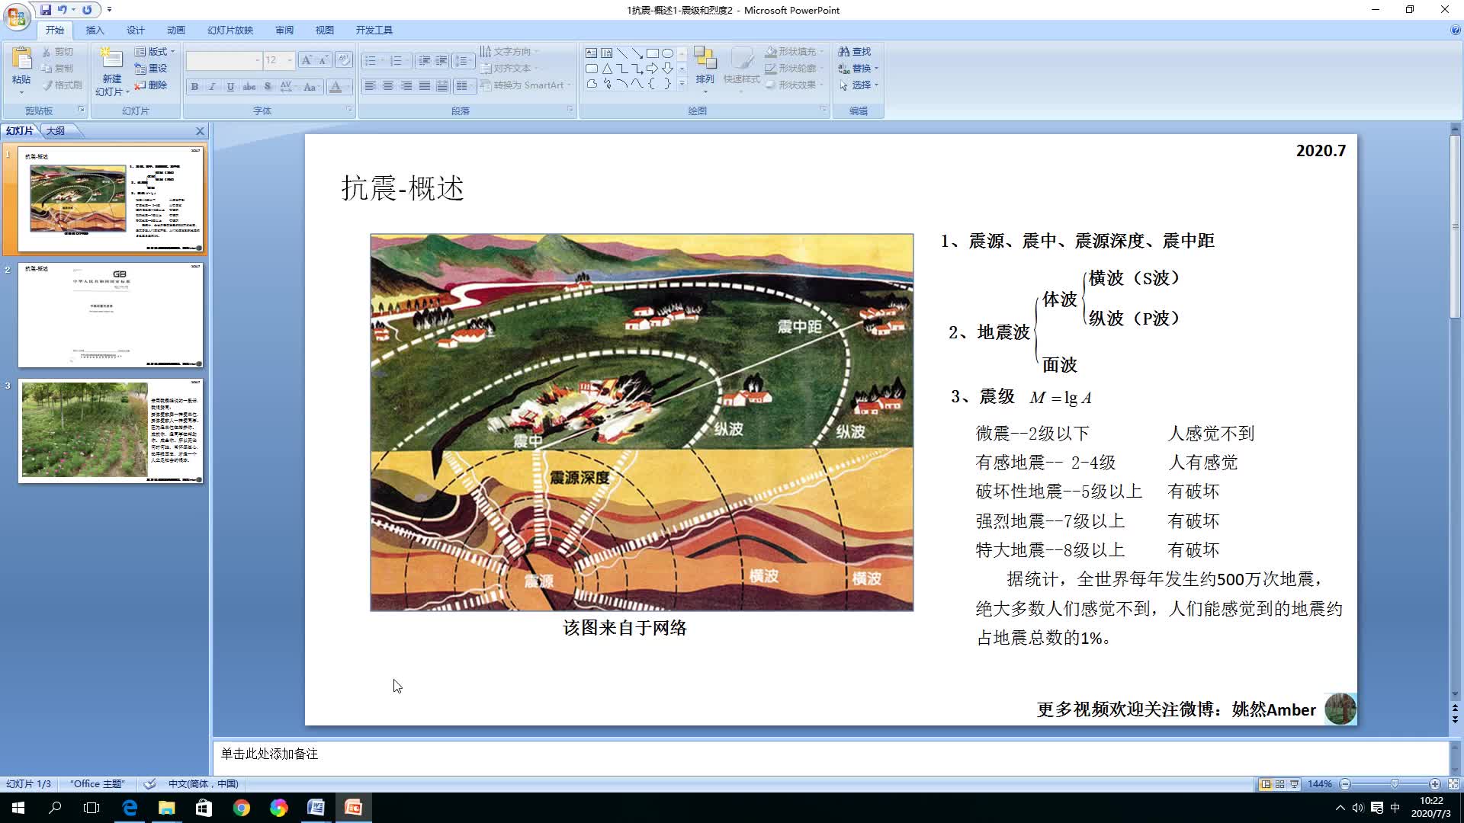This screenshot has width=1464, height=823.
Task: Open the View (视图) ribbon tab
Action: 325,30
